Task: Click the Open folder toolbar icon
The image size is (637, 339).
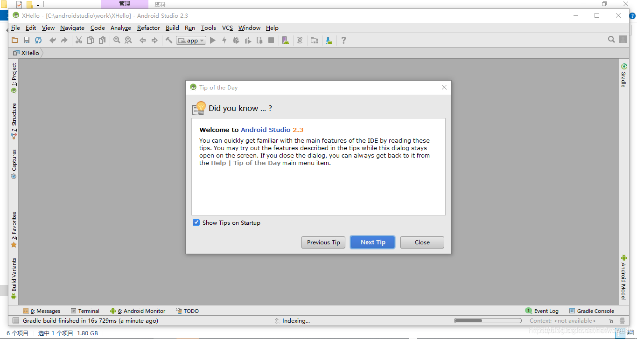Action: click(15, 41)
